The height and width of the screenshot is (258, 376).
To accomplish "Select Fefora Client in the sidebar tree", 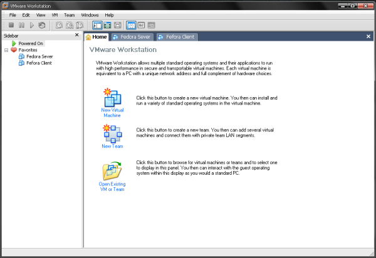I will coord(39,63).
